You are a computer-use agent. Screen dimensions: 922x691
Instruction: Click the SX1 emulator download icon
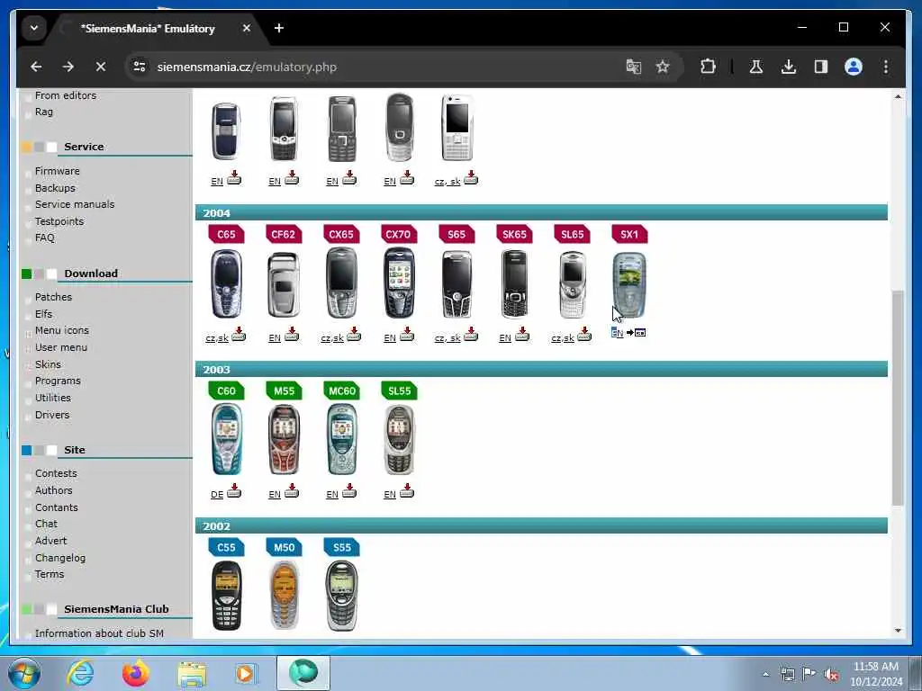point(637,333)
